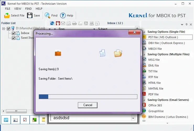Open the FILE menu
194x131 pixels.
[x=8, y=9]
